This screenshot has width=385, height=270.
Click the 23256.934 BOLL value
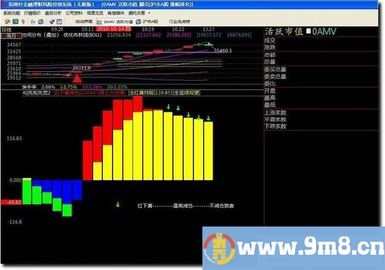pos(119,35)
